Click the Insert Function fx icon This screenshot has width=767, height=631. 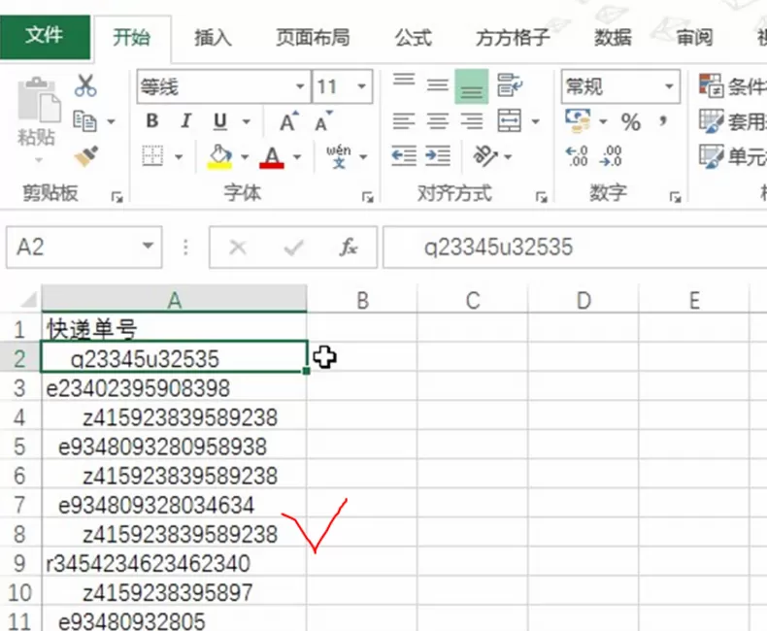pos(349,247)
